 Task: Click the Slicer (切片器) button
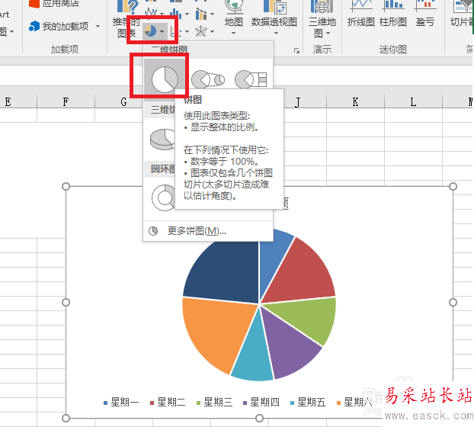pos(462,14)
